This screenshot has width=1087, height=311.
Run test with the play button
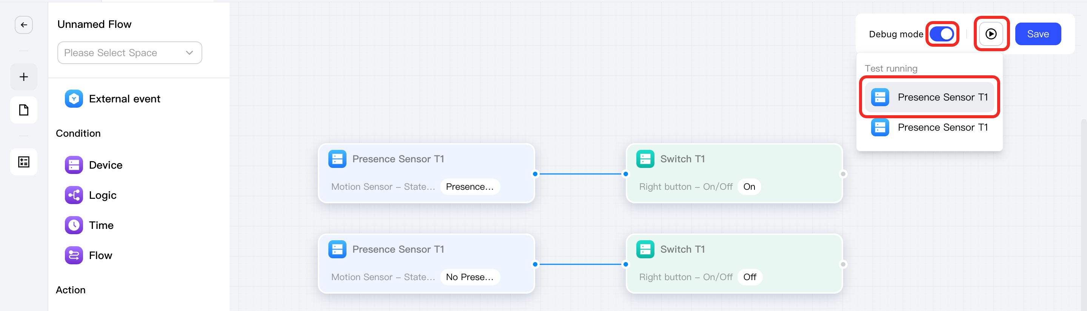(x=991, y=34)
